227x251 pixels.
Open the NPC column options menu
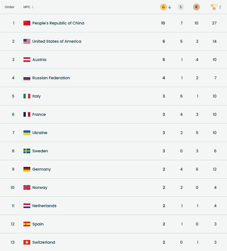(x=33, y=7)
